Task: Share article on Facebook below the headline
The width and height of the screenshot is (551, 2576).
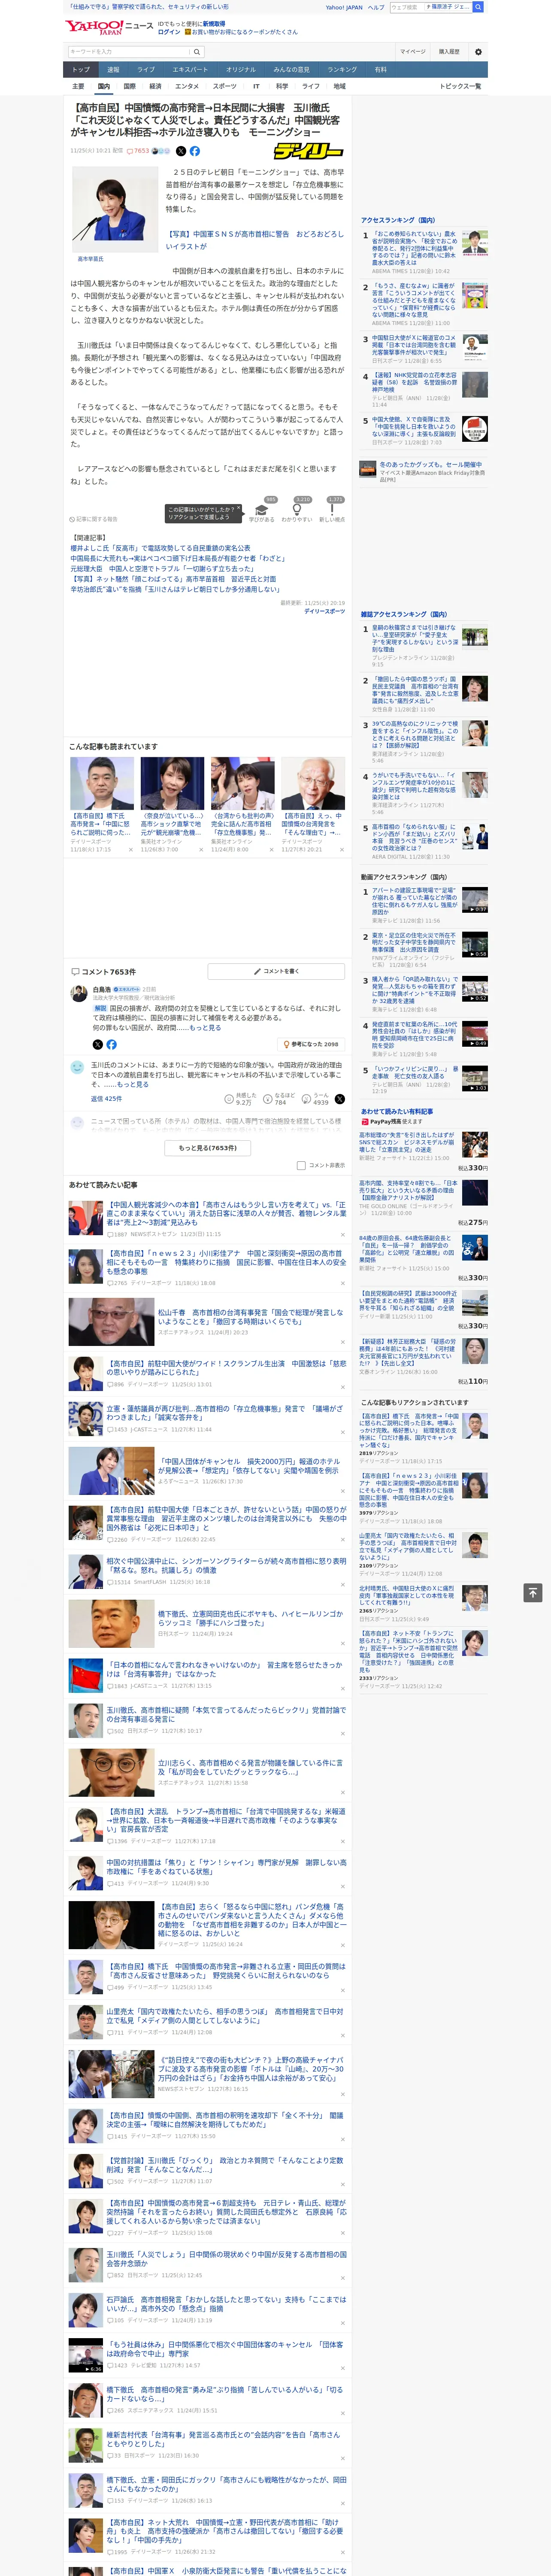Action: coord(195,151)
